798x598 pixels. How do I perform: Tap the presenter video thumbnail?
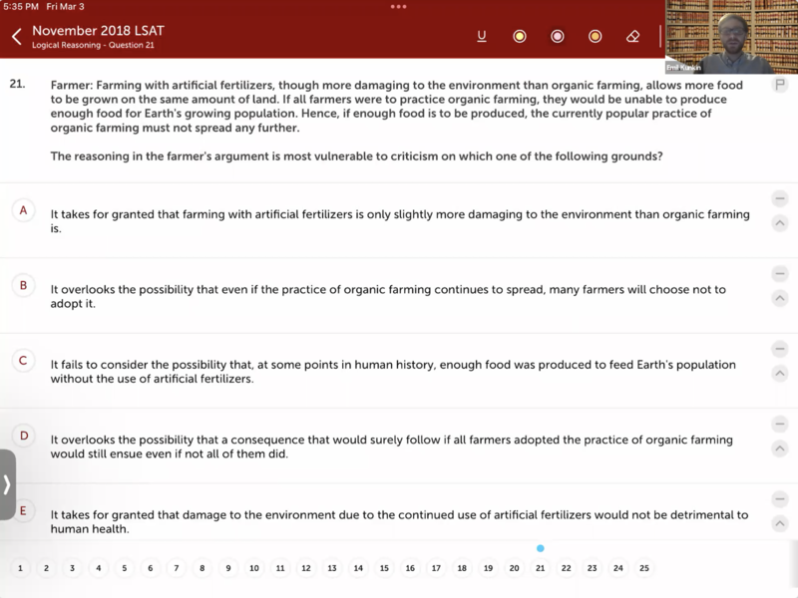coord(731,37)
